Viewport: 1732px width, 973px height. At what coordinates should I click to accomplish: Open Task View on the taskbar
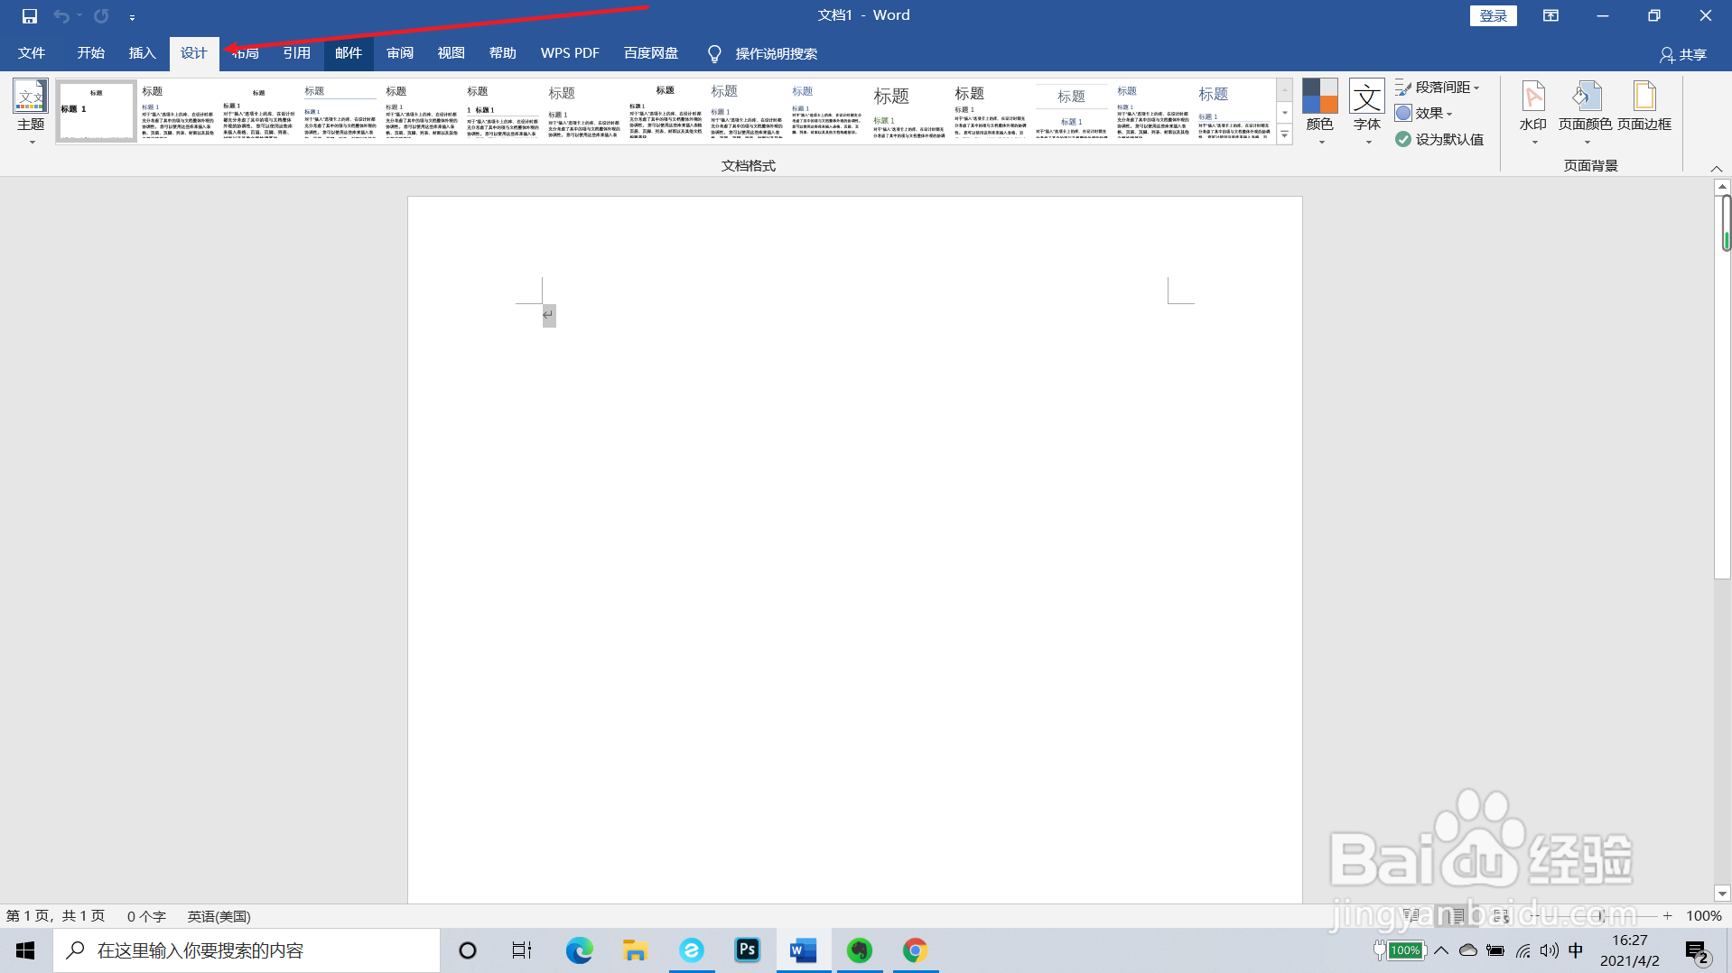click(x=522, y=950)
